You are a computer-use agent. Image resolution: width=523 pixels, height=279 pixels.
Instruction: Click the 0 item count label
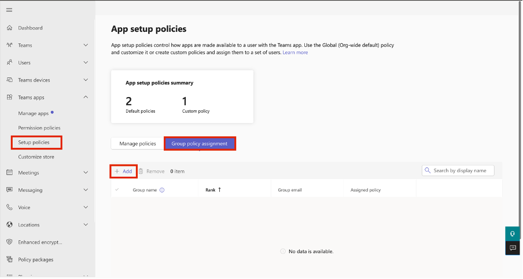[177, 171]
